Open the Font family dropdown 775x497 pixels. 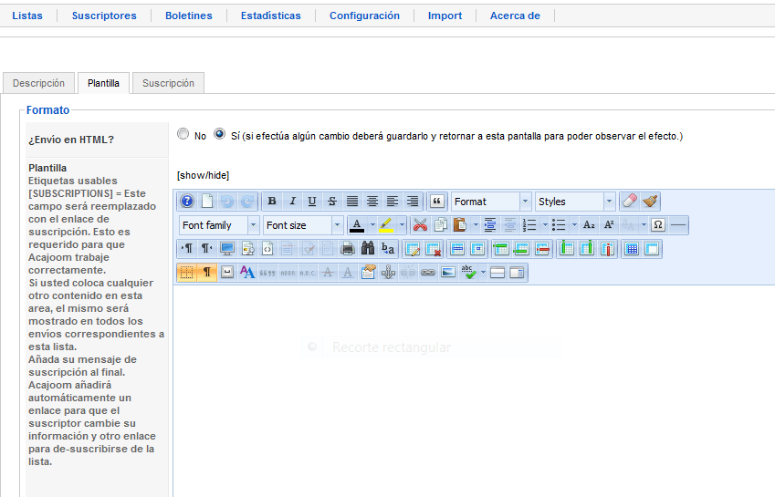pos(219,225)
